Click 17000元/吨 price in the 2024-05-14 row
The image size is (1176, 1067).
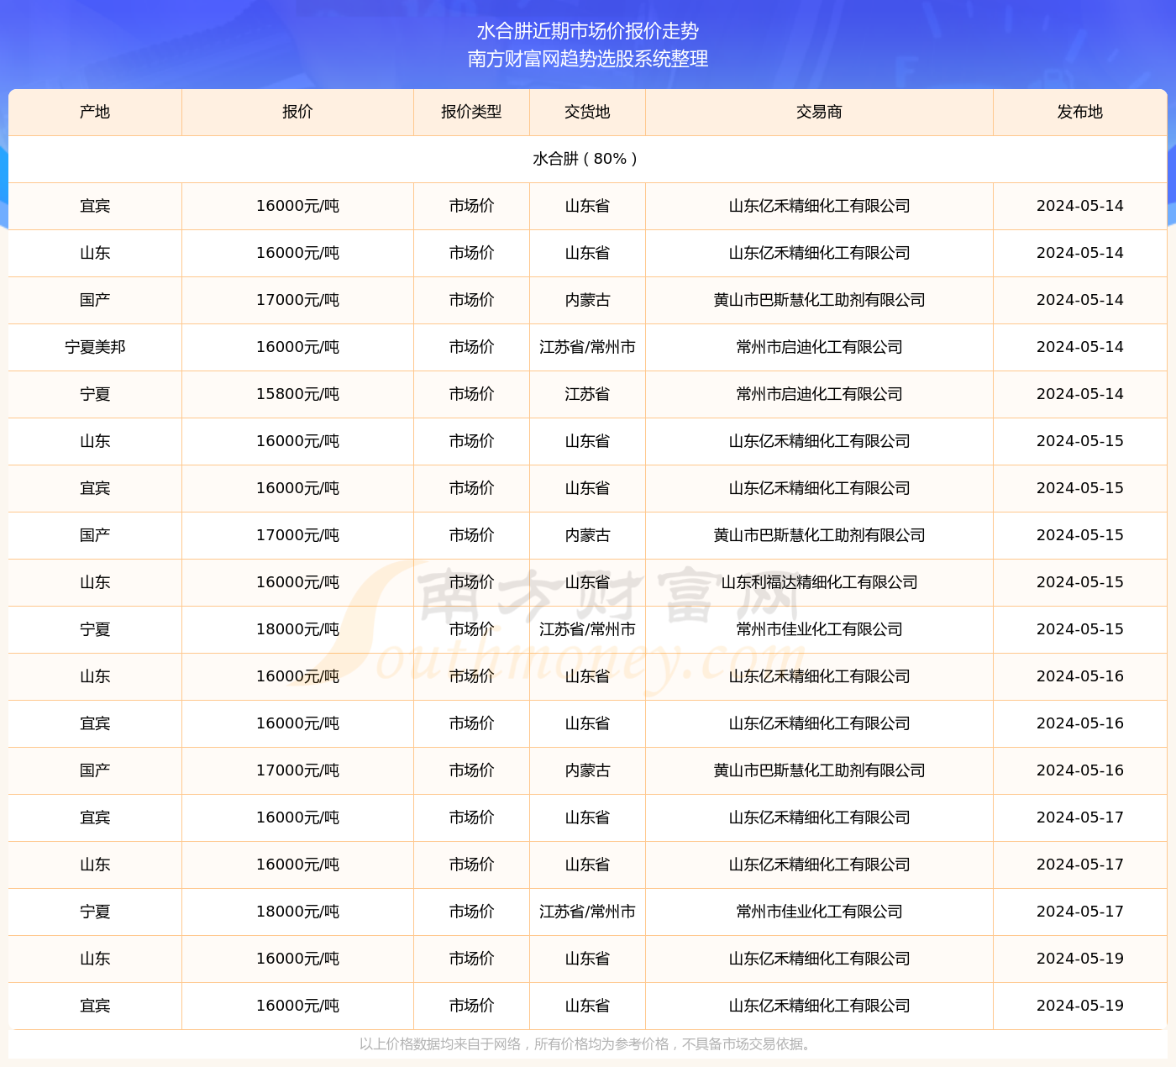pyautogui.click(x=297, y=300)
